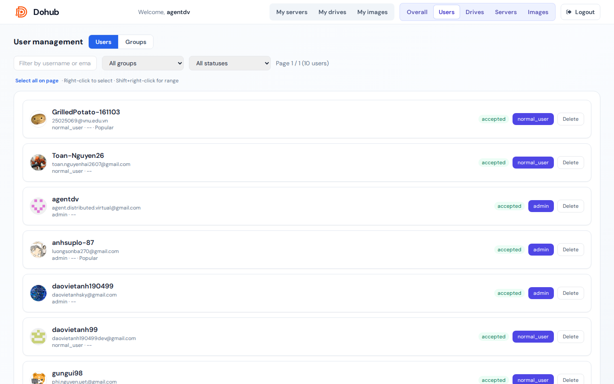Click Toan-Nguyen26's avatar image
The height and width of the screenshot is (384, 614).
[x=38, y=163]
